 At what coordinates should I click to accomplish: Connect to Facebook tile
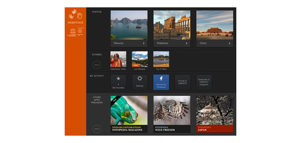click(x=161, y=82)
